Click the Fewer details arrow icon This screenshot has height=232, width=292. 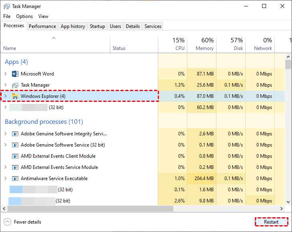coord(7,222)
